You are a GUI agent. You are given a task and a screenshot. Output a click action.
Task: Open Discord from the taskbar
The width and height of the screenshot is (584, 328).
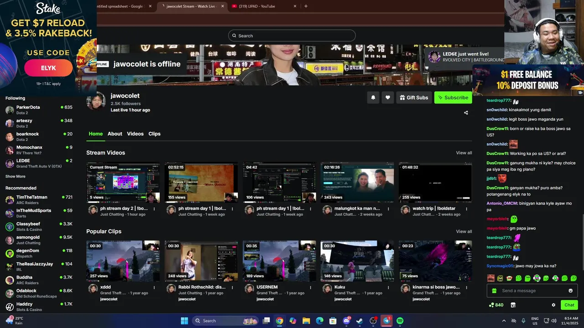coord(346,321)
